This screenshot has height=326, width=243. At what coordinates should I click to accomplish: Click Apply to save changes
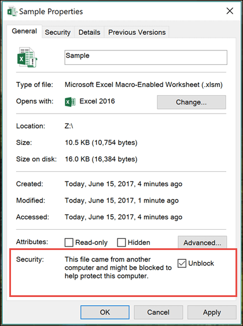pyautogui.click(x=212, y=312)
